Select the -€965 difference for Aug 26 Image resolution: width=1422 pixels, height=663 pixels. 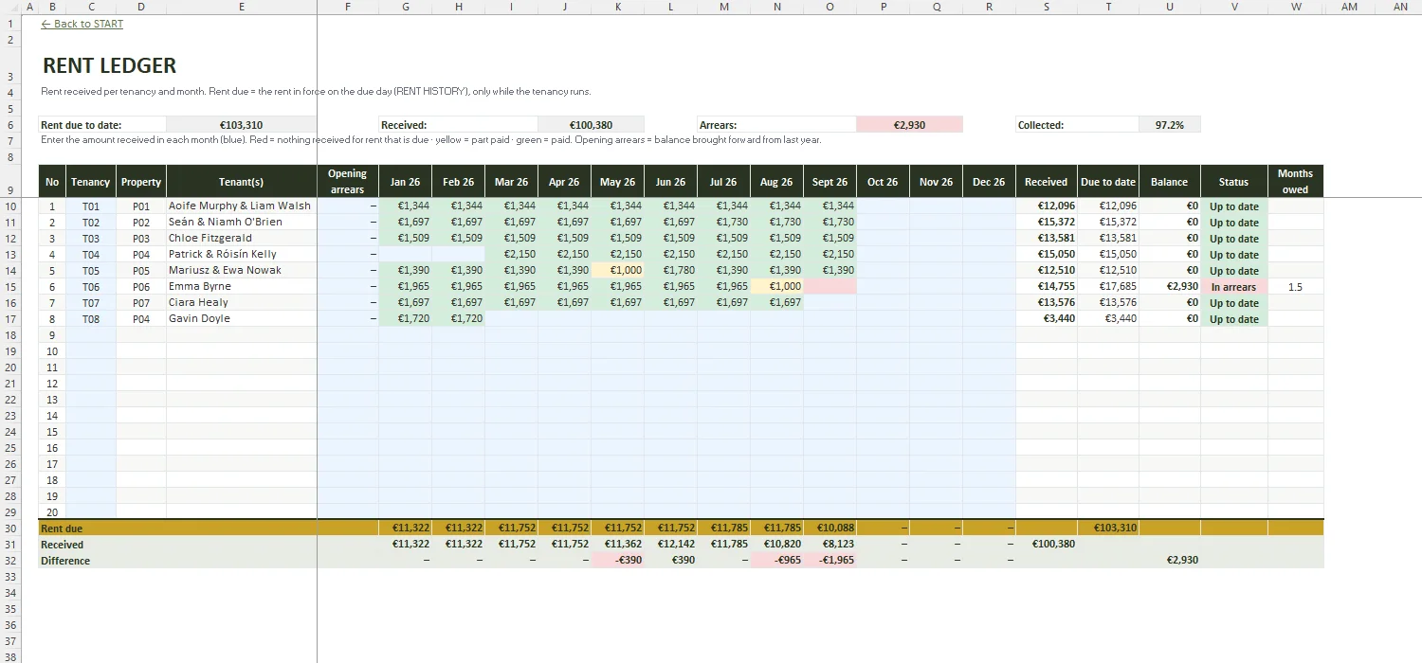[776, 561]
